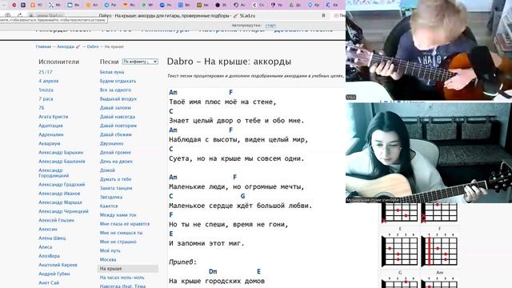Select highlighted song 'На крыше' in list
Screen dimensions: 512x288
tap(128, 269)
